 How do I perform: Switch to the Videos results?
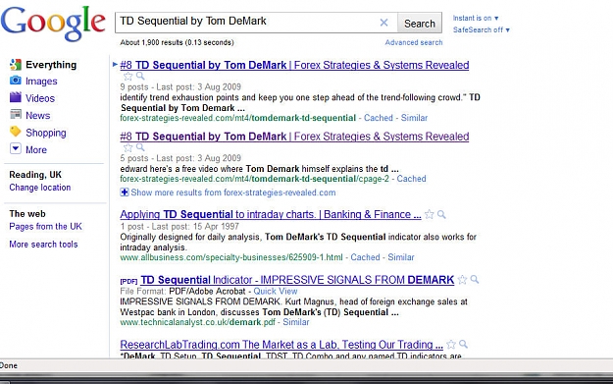(40, 98)
